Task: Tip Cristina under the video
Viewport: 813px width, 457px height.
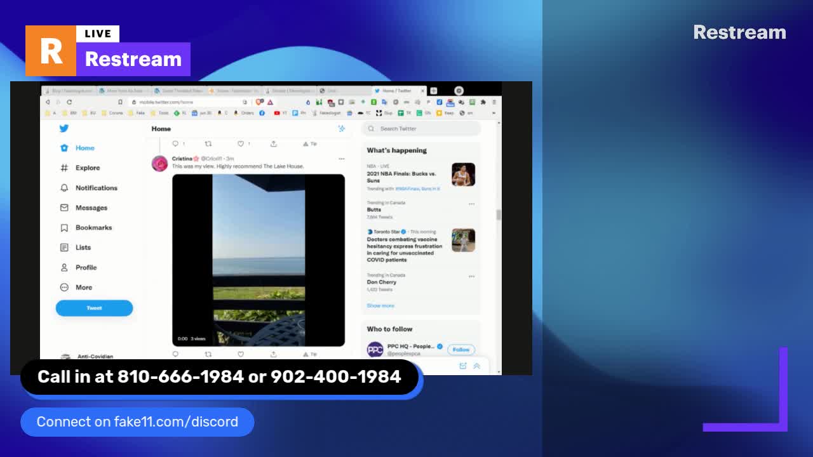Action: [310, 354]
